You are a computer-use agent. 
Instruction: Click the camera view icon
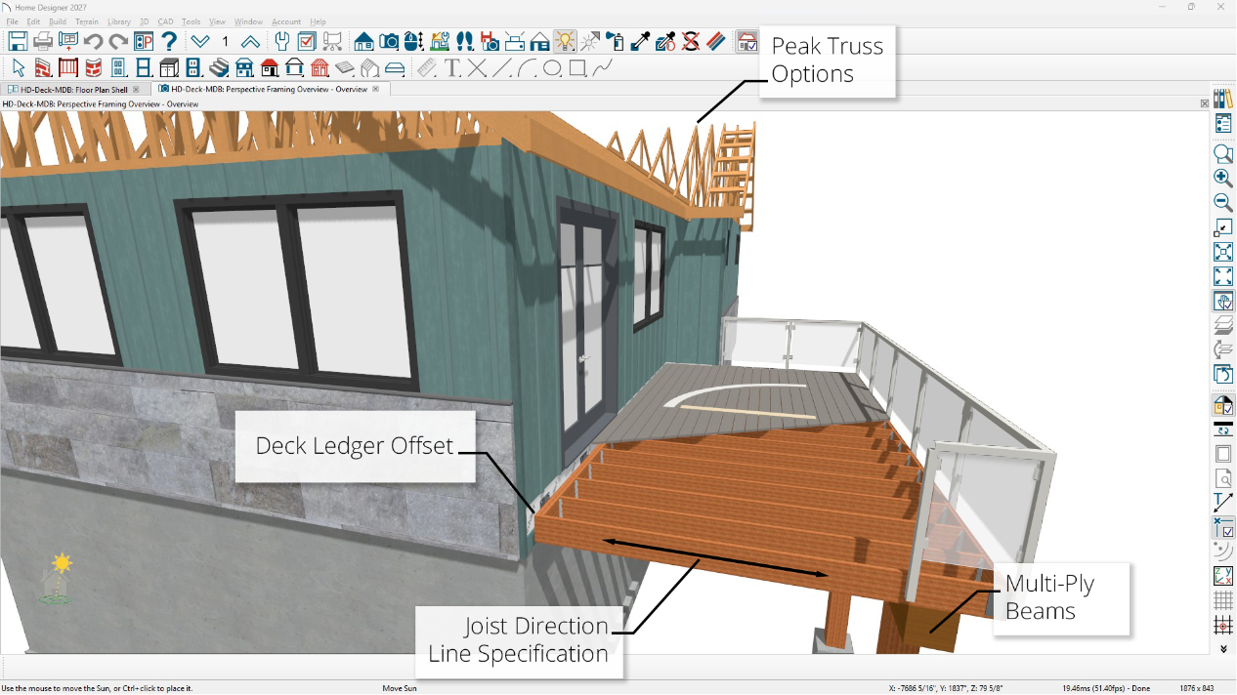(389, 41)
